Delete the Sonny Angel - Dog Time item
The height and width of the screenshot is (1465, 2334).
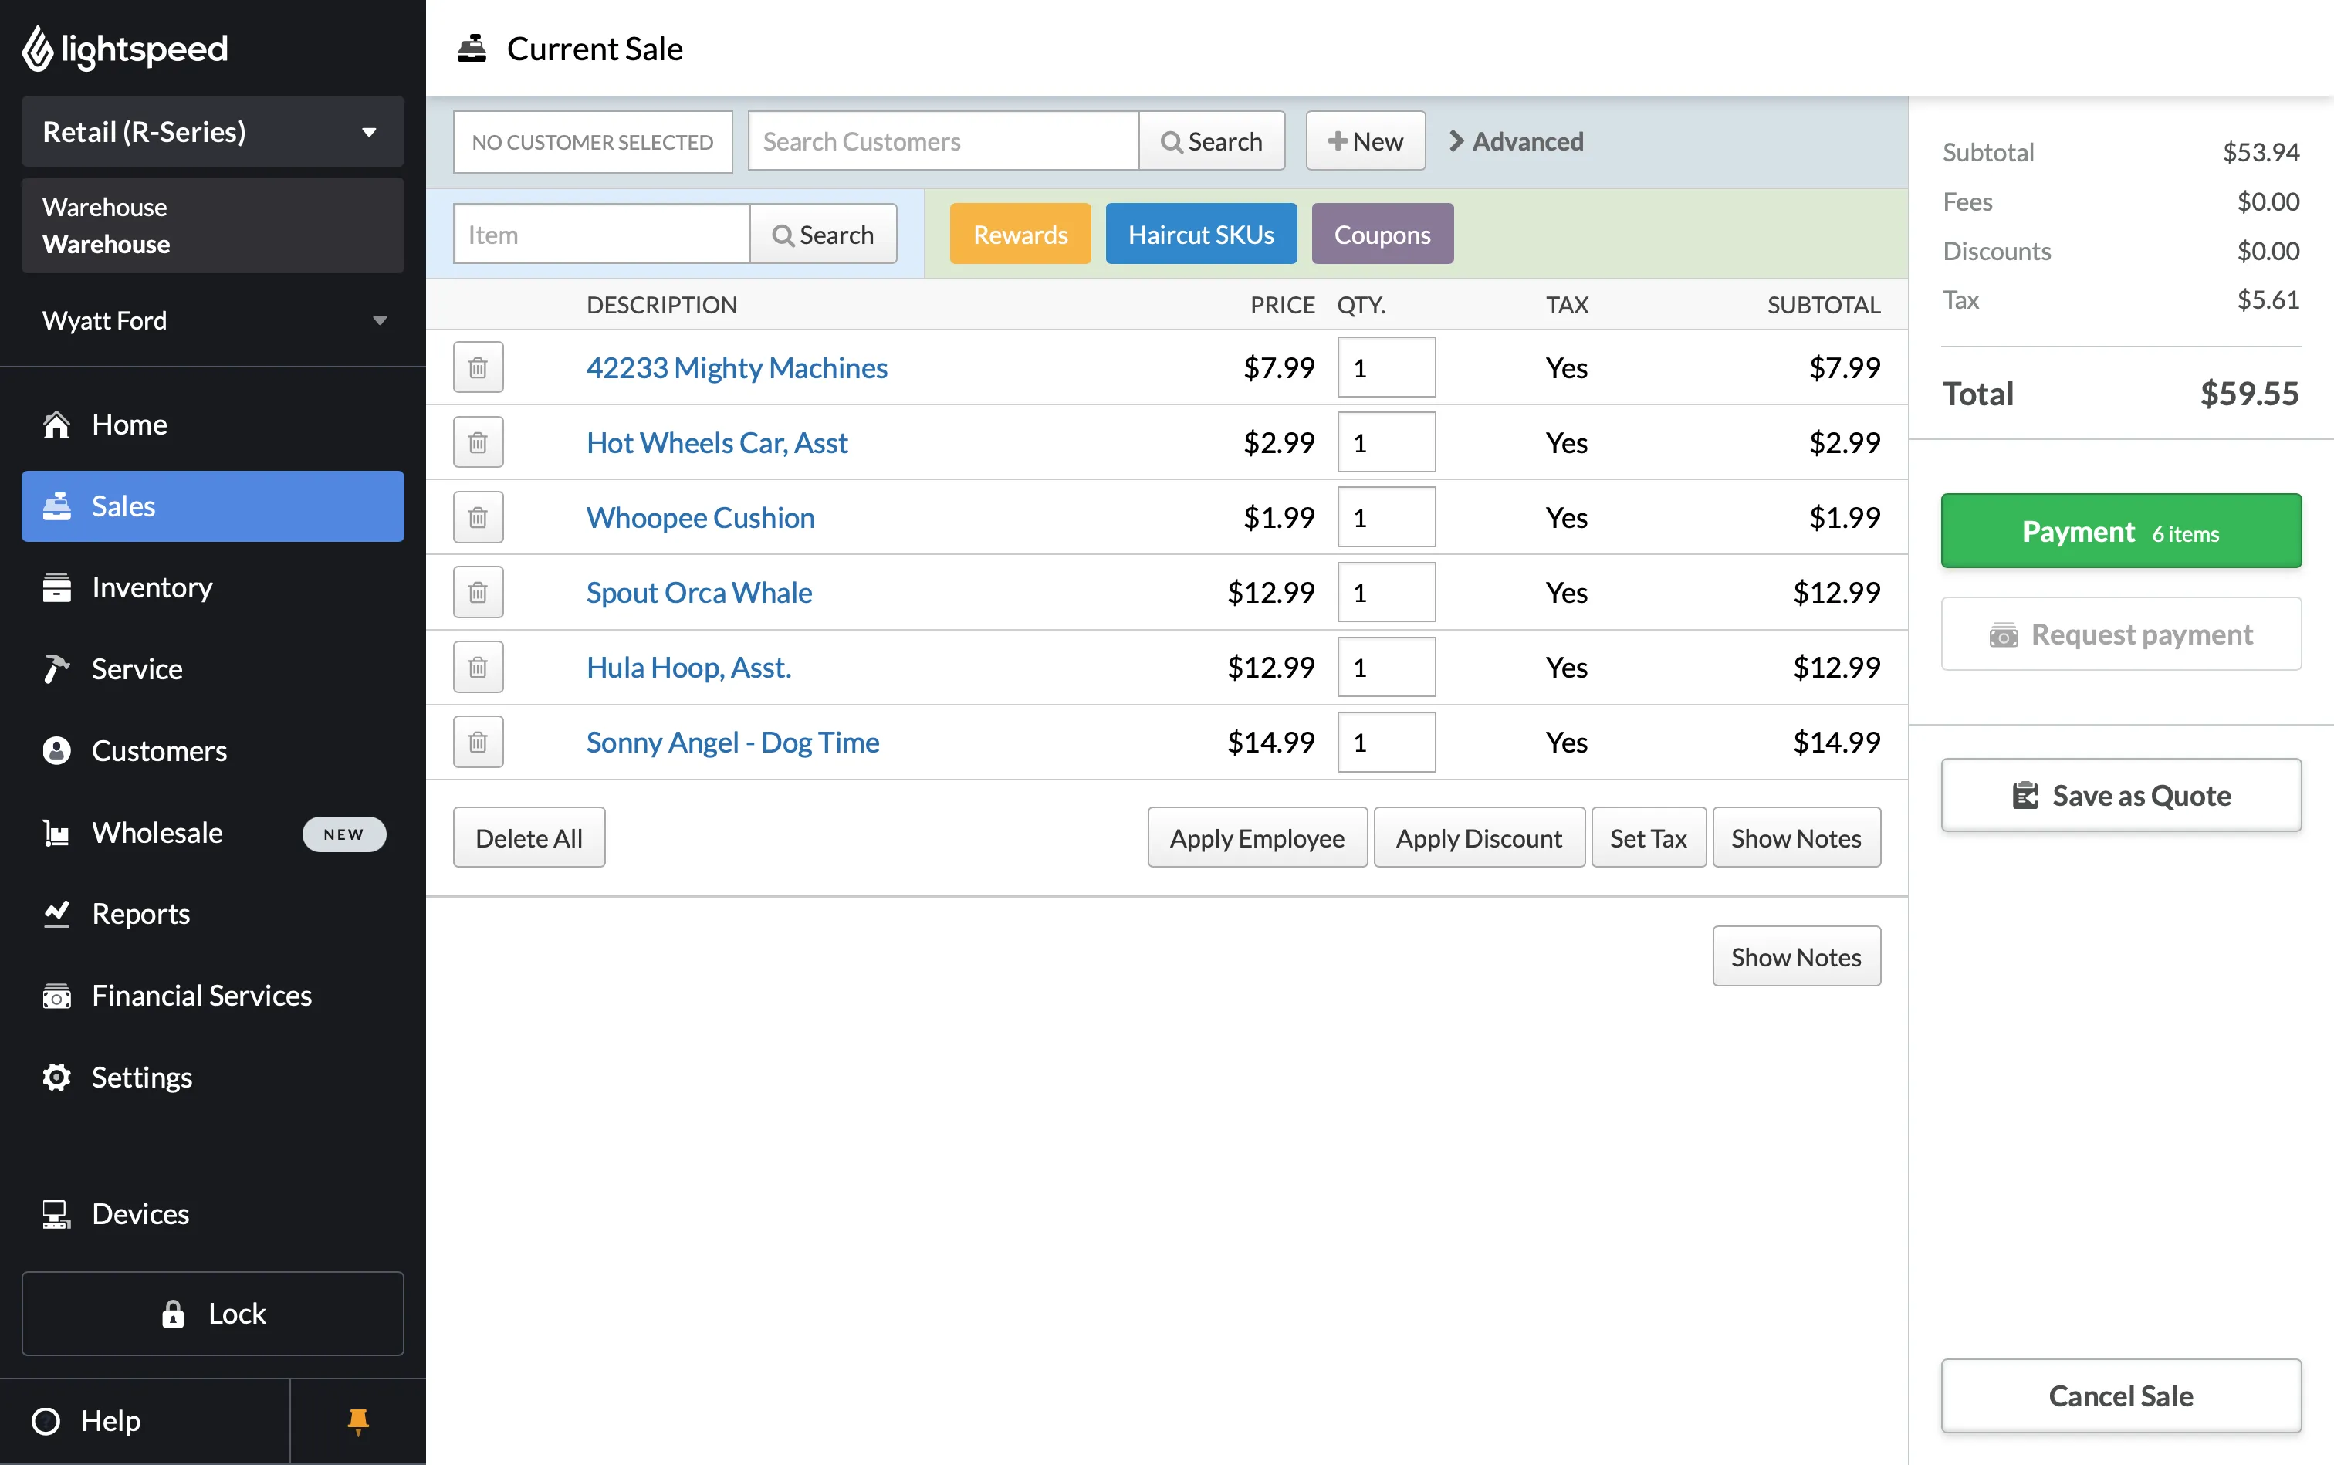[478, 743]
